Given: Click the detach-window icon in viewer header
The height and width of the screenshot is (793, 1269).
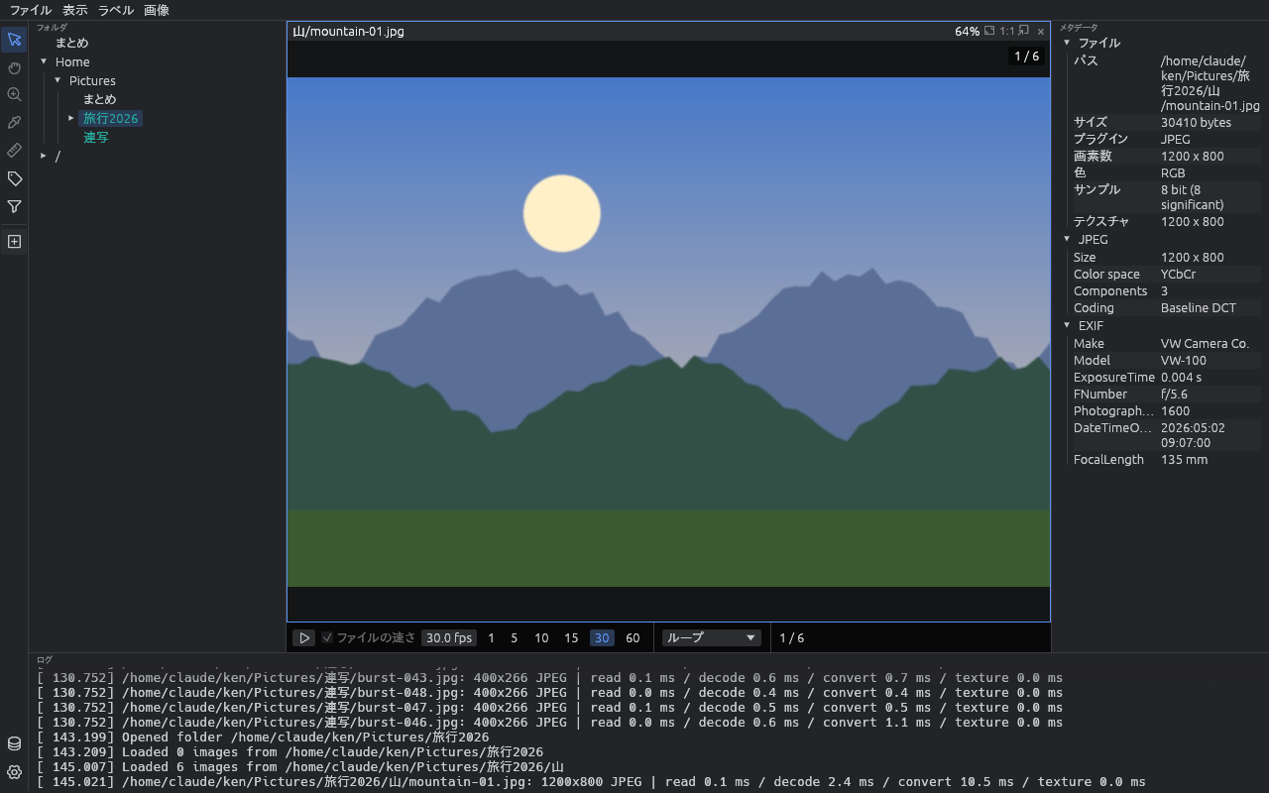Looking at the screenshot, I should [x=1024, y=31].
